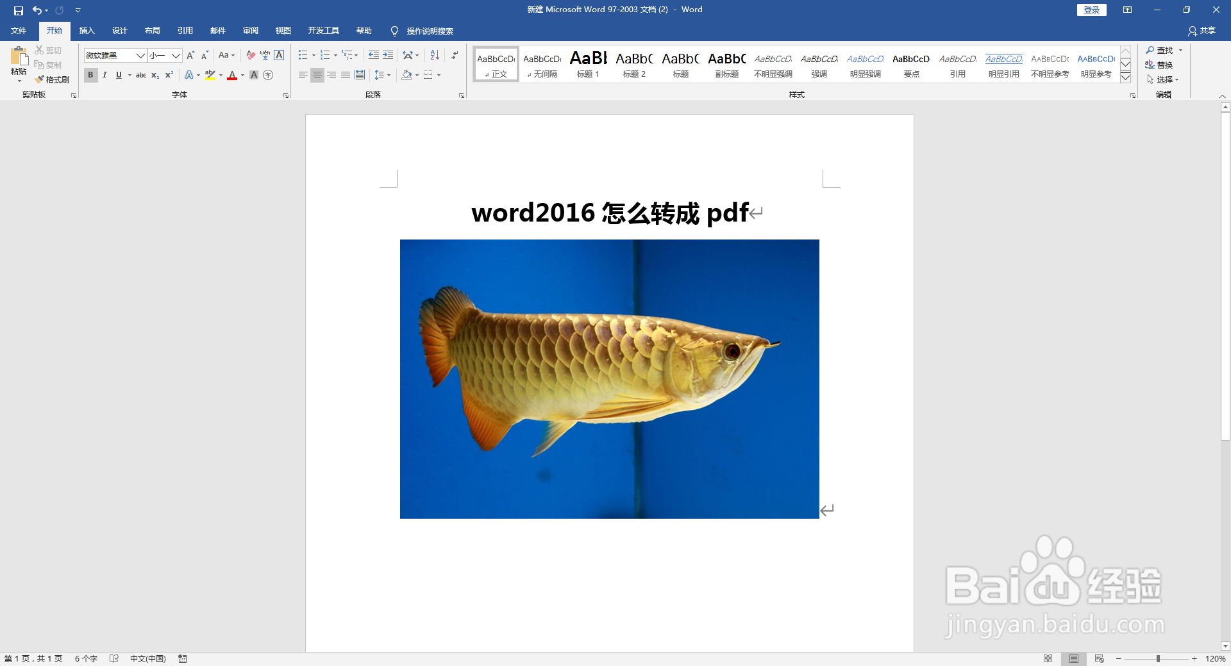This screenshot has width=1231, height=666.
Task: Apply subscript formatting
Action: point(155,75)
